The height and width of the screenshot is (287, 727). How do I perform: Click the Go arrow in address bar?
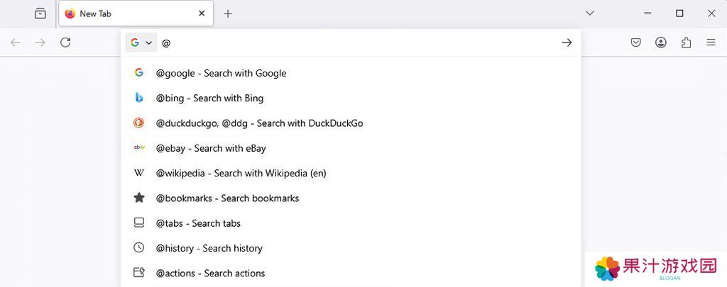coord(567,43)
